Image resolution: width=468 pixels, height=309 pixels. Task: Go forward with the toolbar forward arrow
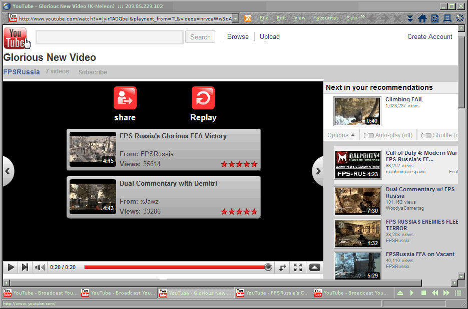(385, 18)
